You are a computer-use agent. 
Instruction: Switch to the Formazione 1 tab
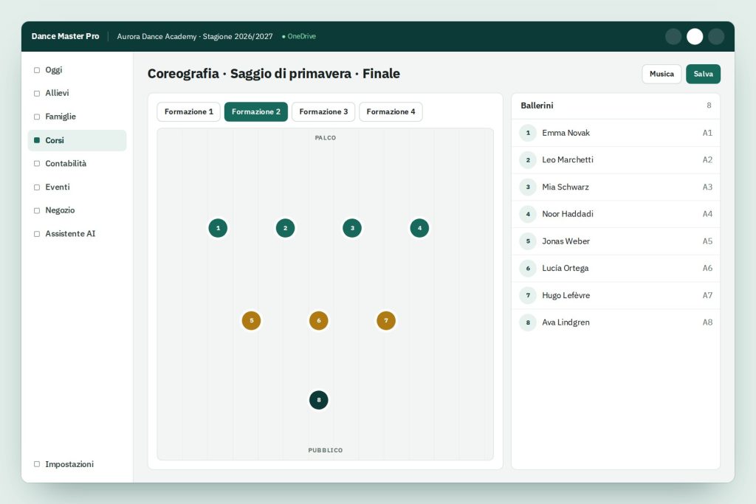188,111
